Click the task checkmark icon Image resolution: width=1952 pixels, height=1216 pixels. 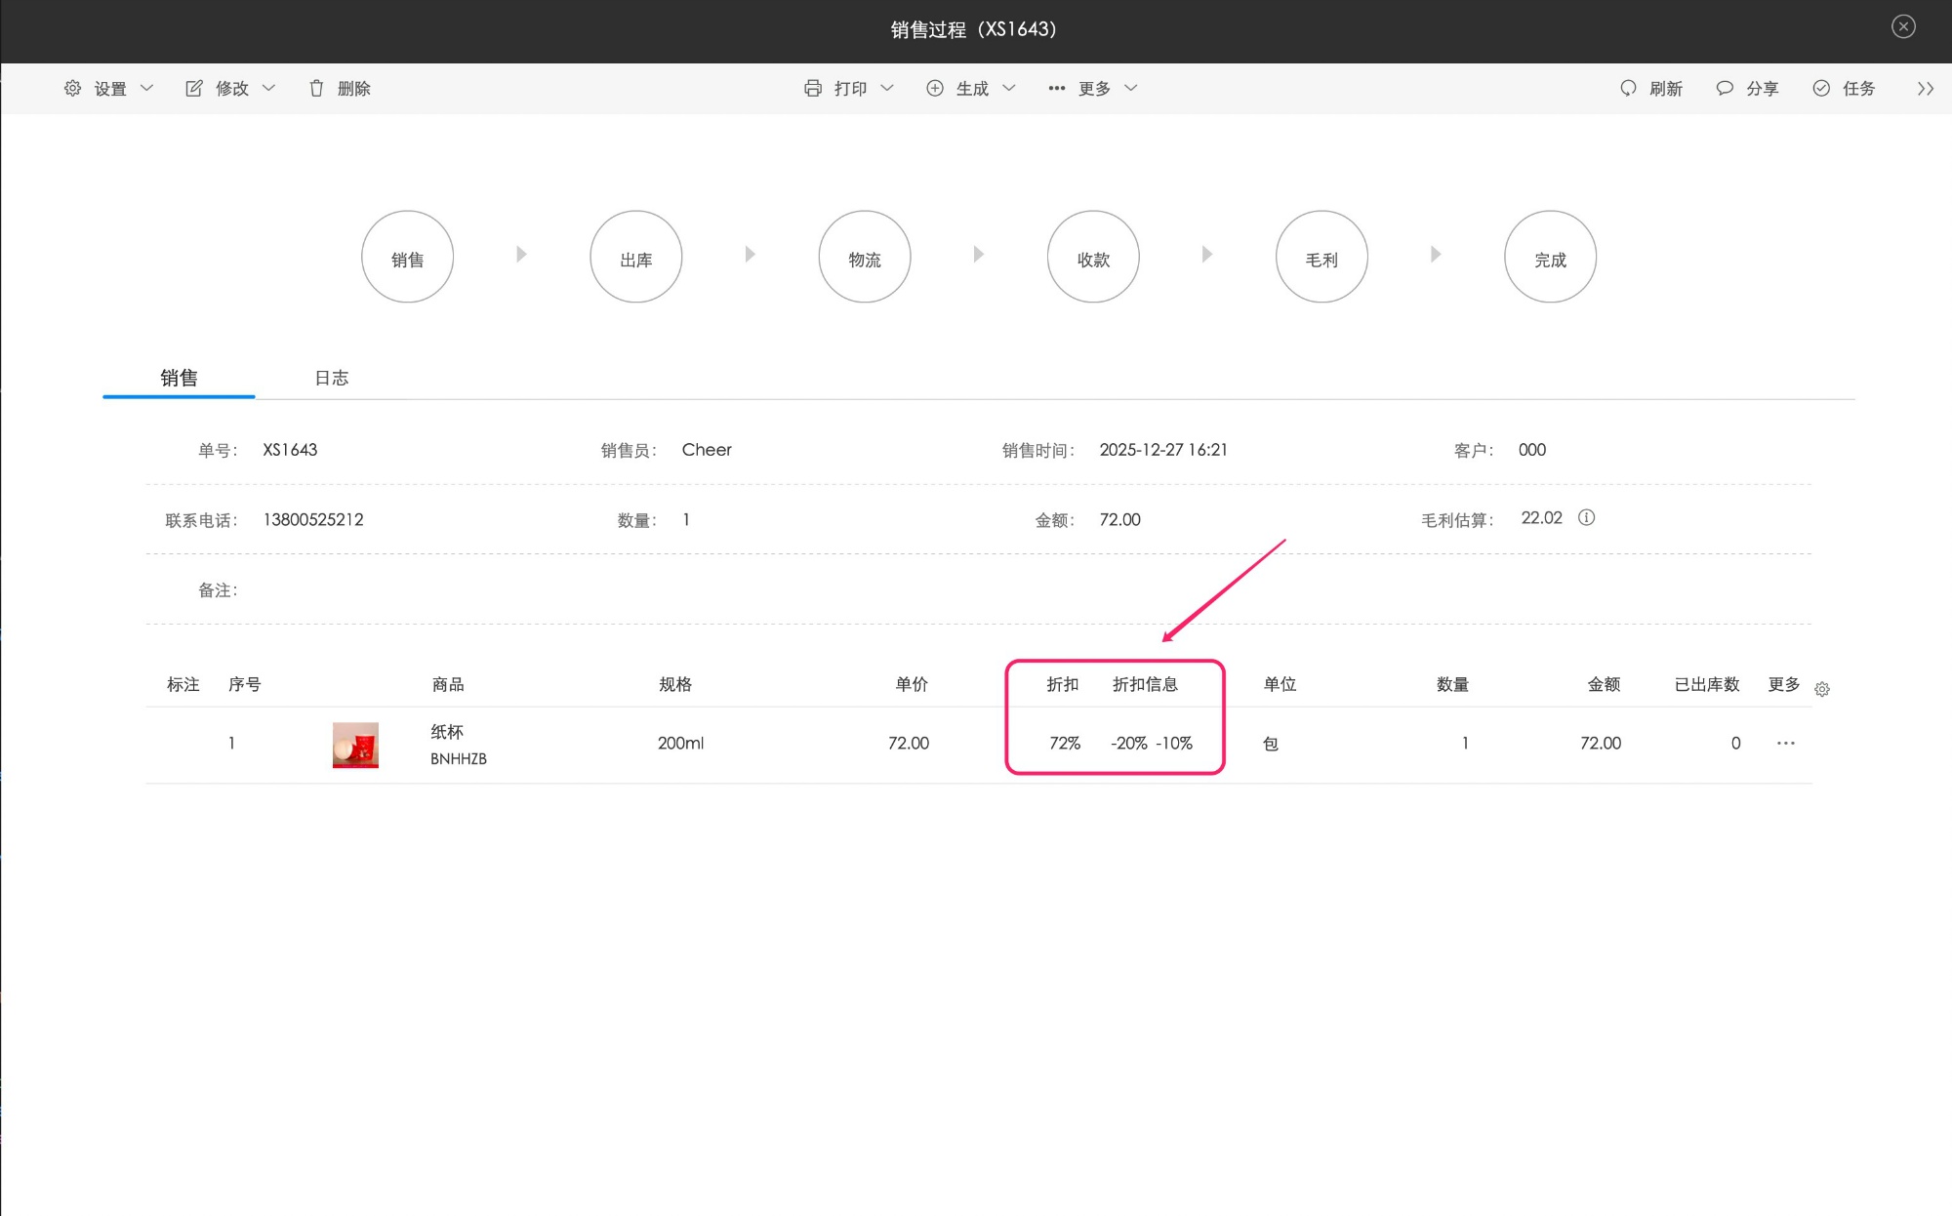[1821, 89]
